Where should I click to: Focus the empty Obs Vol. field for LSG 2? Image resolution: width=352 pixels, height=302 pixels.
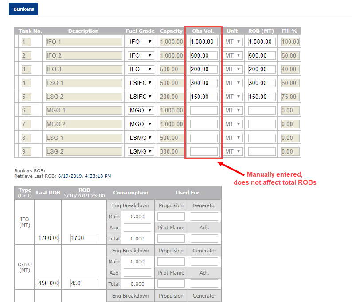204,151
